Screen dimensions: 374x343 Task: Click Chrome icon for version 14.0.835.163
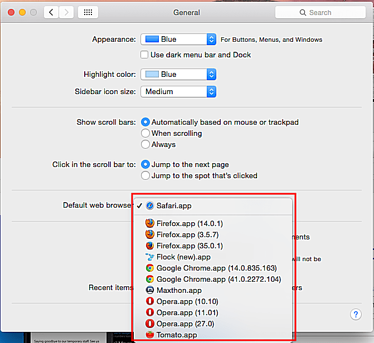click(150, 268)
